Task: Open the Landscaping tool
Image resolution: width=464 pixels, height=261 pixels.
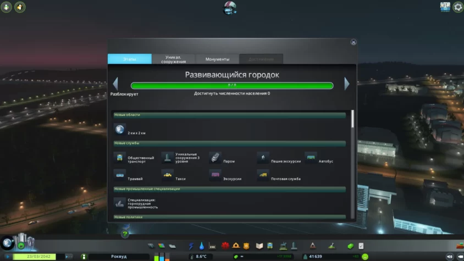Action: click(332, 246)
